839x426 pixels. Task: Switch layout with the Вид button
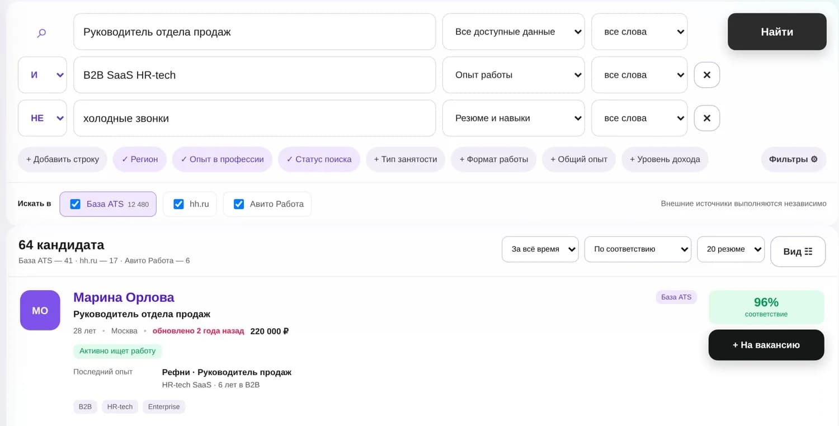(x=798, y=252)
